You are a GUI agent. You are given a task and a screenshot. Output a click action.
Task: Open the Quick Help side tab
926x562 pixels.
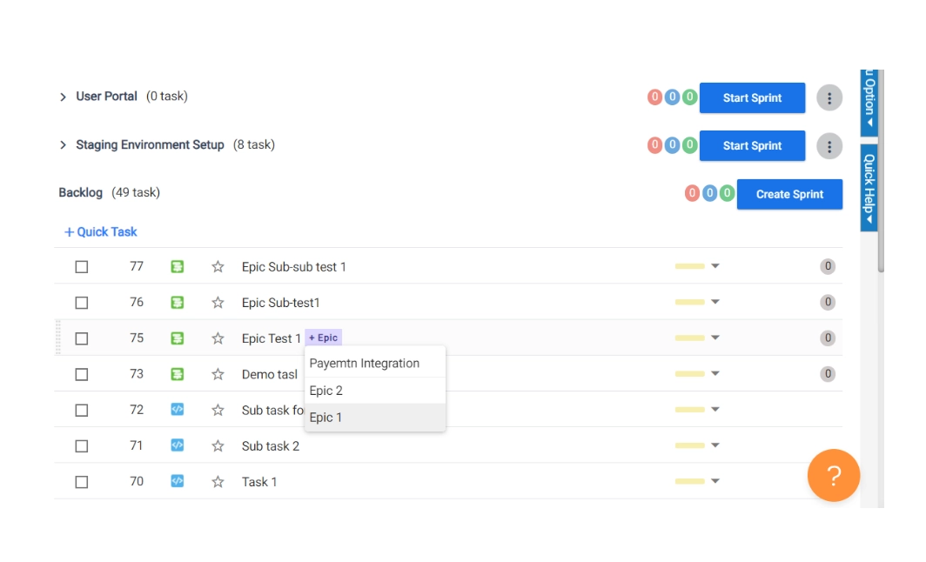pos(869,187)
